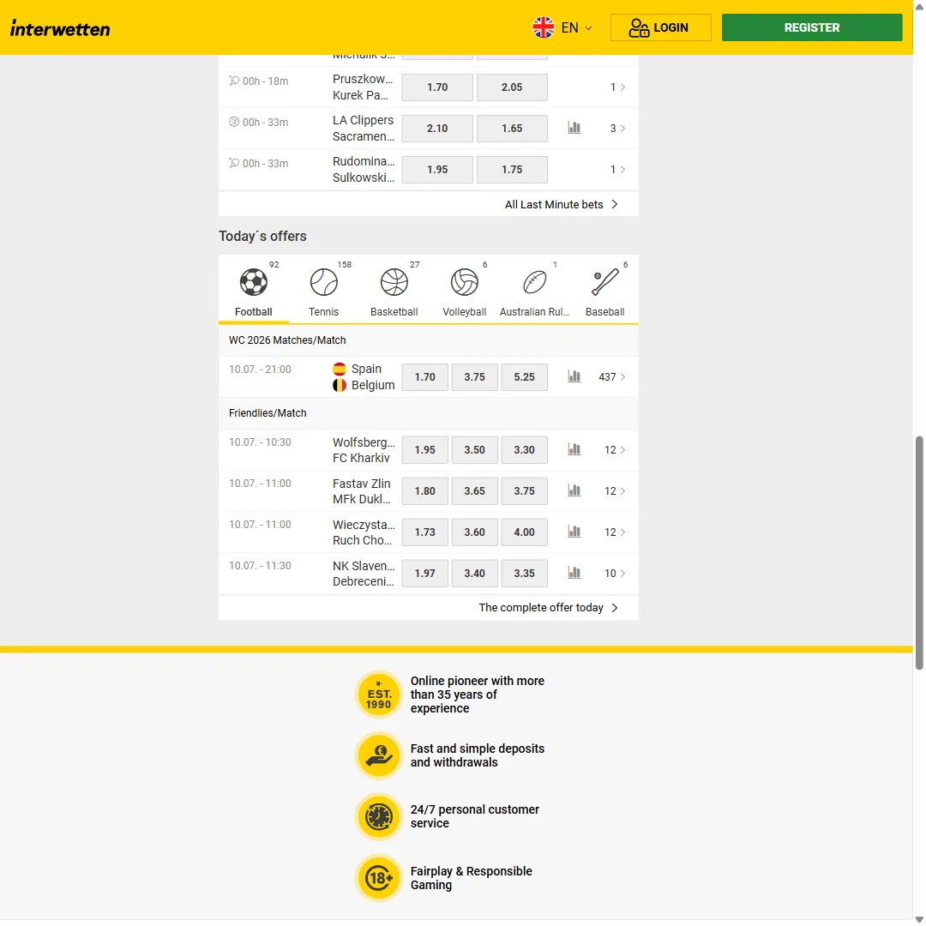Click the deposits and withdrawals hand icon
926x926 pixels.
click(x=379, y=755)
